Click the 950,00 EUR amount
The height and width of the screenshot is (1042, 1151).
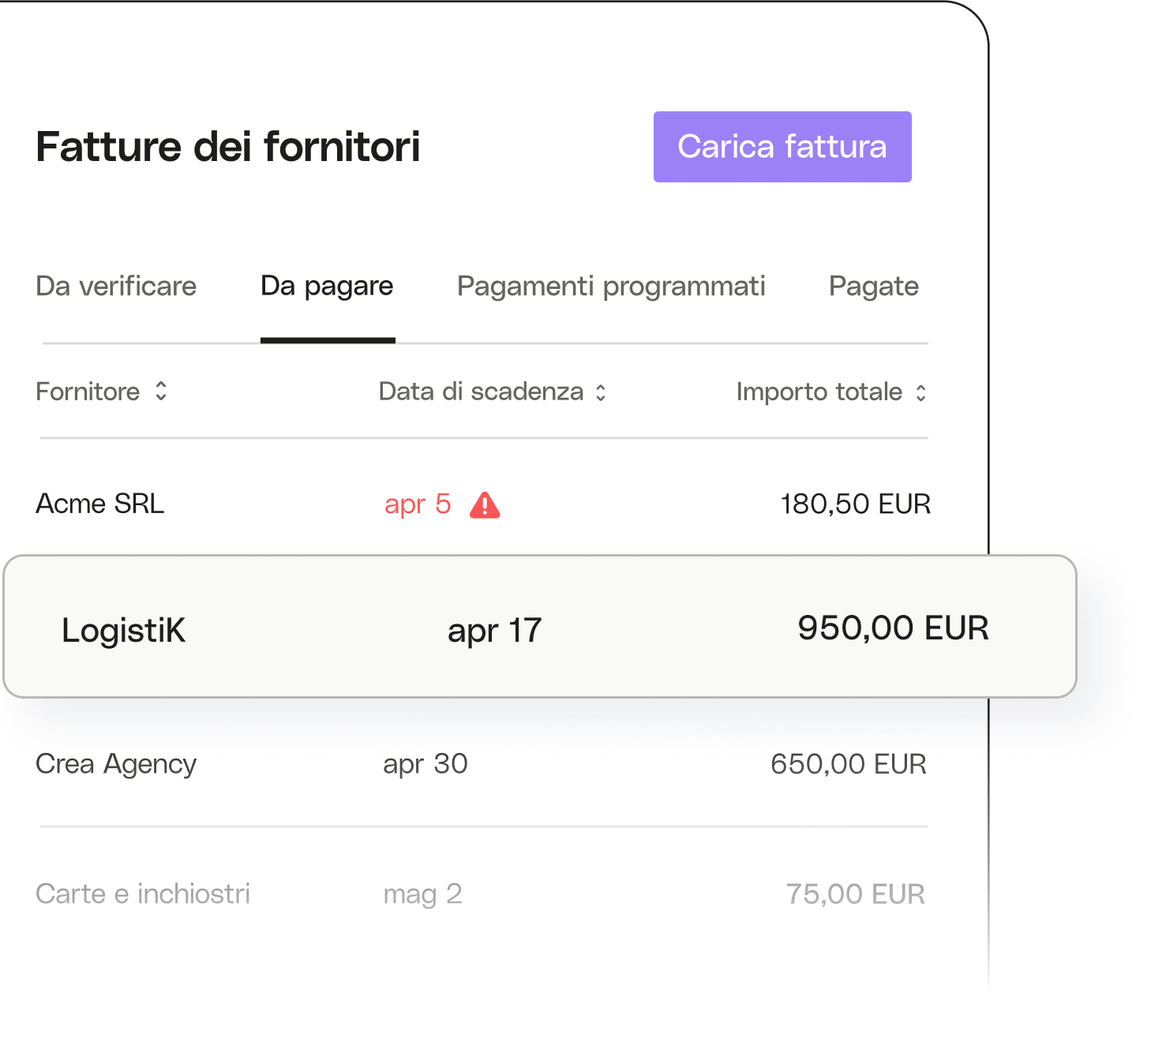tap(893, 628)
